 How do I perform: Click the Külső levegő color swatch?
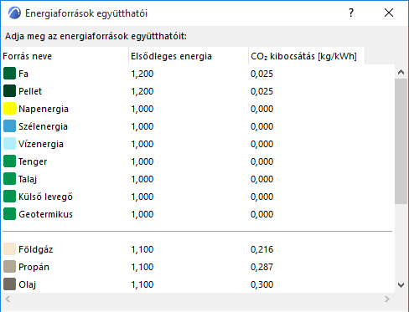tap(9, 197)
